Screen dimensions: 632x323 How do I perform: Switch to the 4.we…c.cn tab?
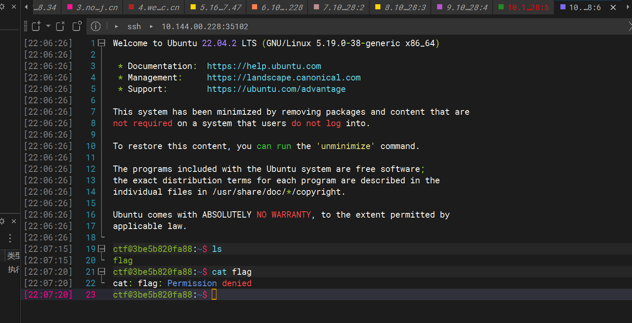click(154, 7)
